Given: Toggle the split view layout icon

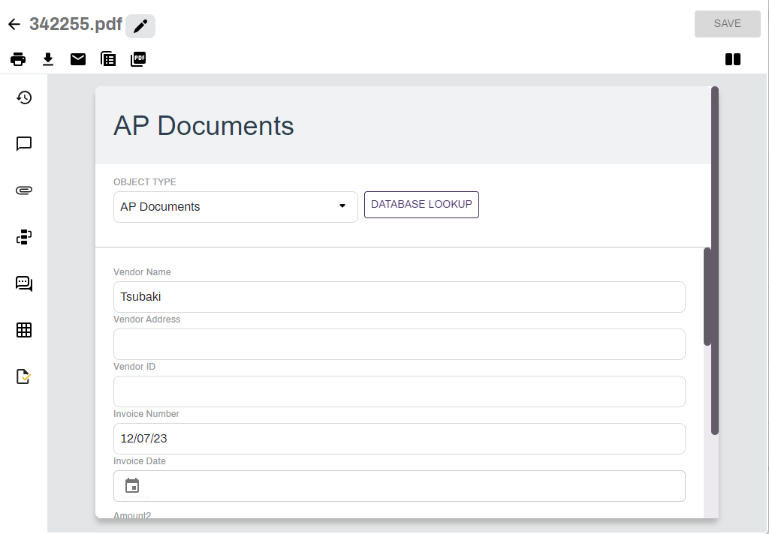Looking at the screenshot, I should [x=733, y=59].
